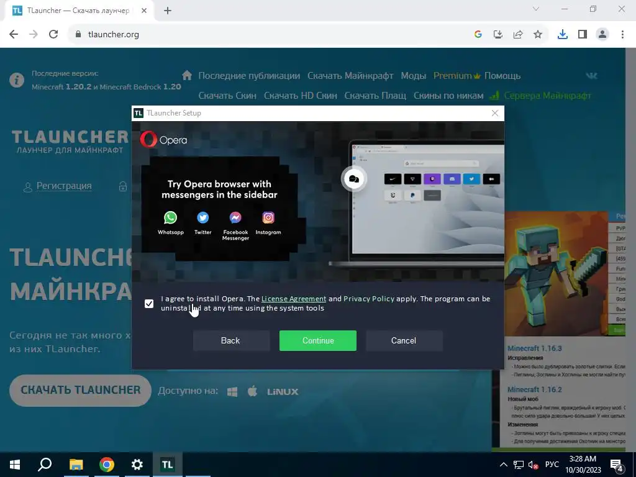
Task: Reload the tlauncher.org page
Action: click(53, 34)
